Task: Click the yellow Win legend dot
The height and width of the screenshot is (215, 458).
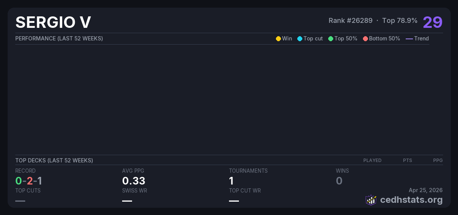Action: 278,39
